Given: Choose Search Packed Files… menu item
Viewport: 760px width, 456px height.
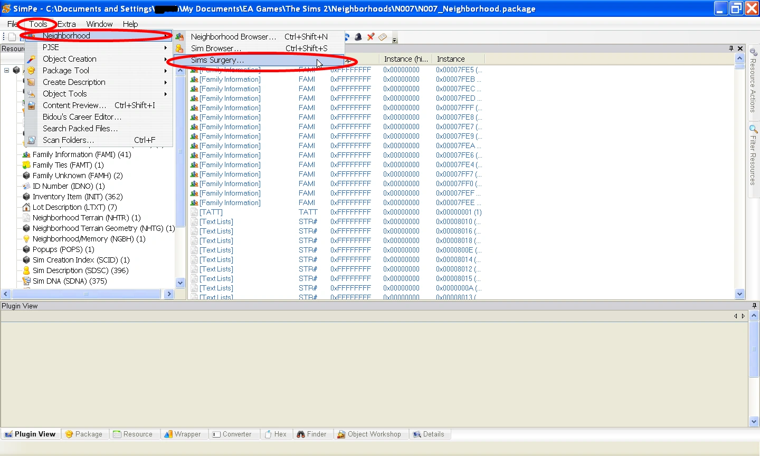Looking at the screenshot, I should [99, 129].
